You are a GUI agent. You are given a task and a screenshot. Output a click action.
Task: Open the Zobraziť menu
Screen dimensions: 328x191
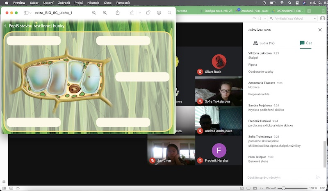[64, 3]
